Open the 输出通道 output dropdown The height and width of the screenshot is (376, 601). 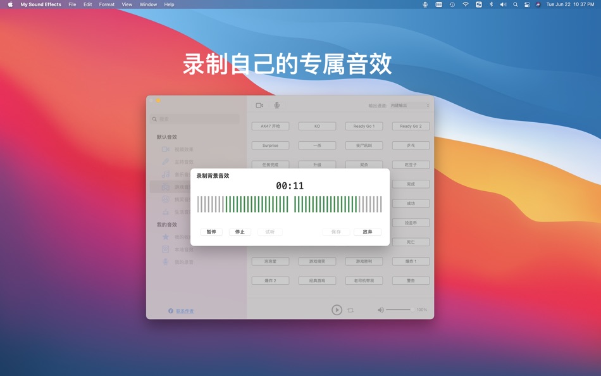click(410, 105)
